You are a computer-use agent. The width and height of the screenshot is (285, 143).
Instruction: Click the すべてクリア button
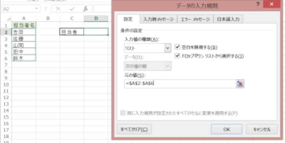point(134,129)
